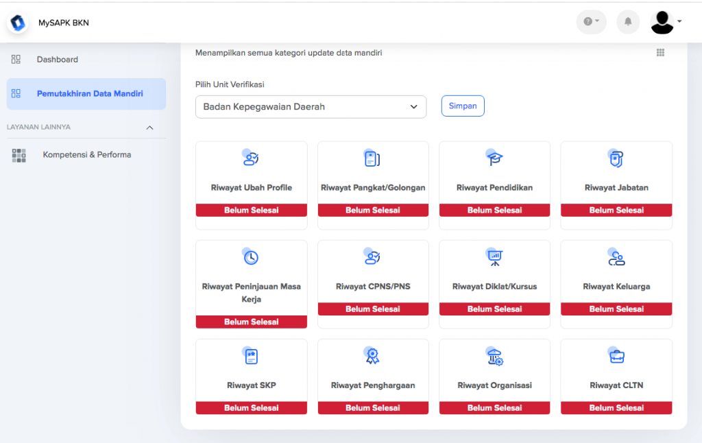The width and height of the screenshot is (702, 443).
Task: Click Belum Selesai under Riwayat Penghargaan
Action: click(x=373, y=407)
